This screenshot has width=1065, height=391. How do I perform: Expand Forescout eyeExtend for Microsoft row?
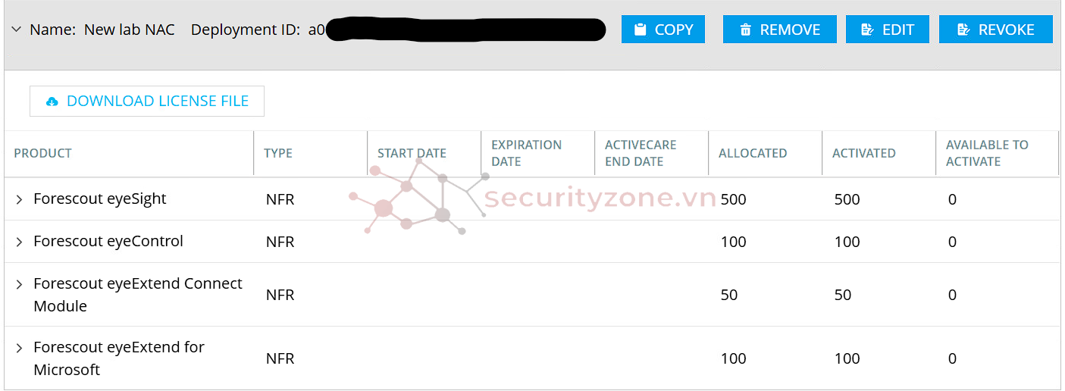(20, 348)
